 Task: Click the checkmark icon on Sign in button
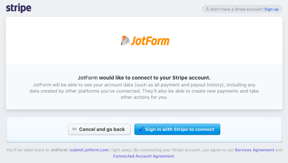pyautogui.click(x=141, y=129)
